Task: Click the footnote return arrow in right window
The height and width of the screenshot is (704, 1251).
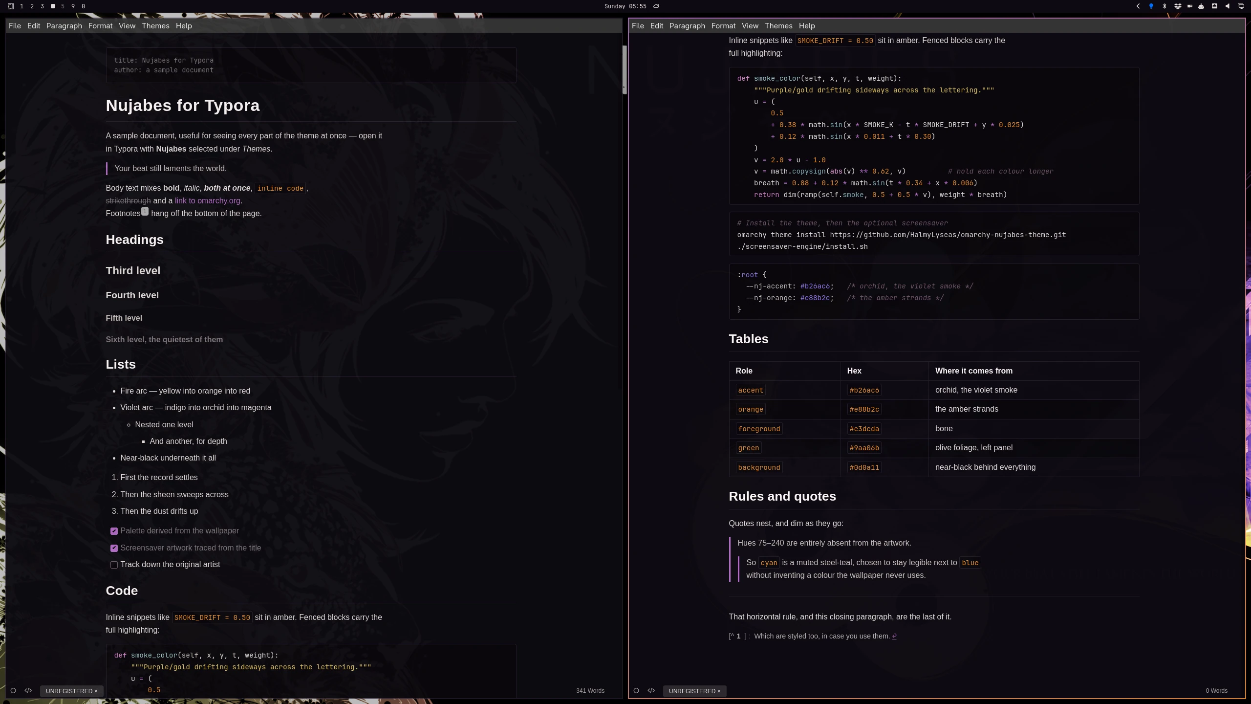Action: (x=894, y=636)
